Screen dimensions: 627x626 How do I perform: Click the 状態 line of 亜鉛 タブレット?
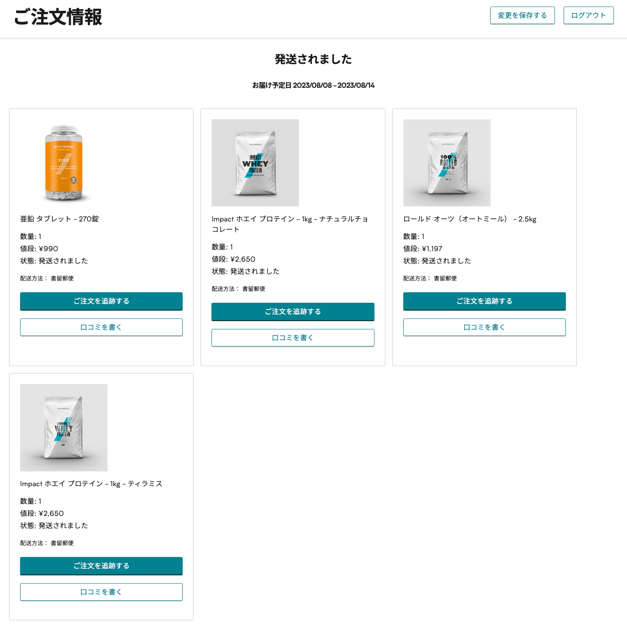[54, 261]
